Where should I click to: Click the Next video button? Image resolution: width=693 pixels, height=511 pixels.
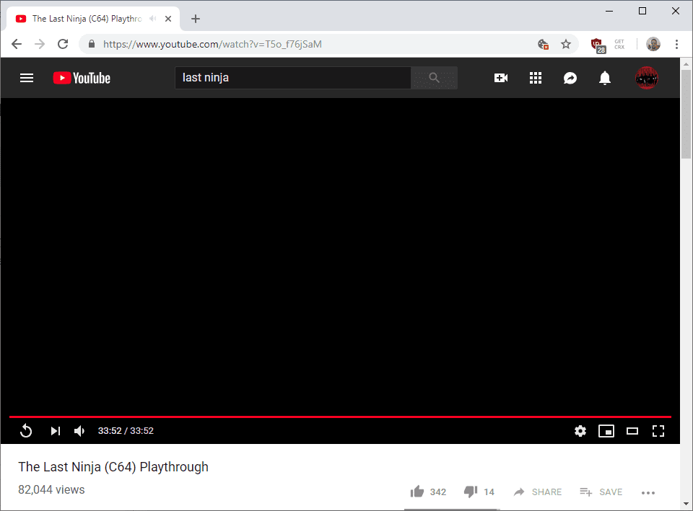56,430
